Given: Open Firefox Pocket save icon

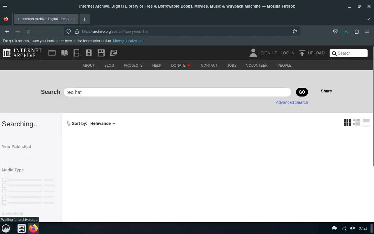Looking at the screenshot, I should coord(335,31).
